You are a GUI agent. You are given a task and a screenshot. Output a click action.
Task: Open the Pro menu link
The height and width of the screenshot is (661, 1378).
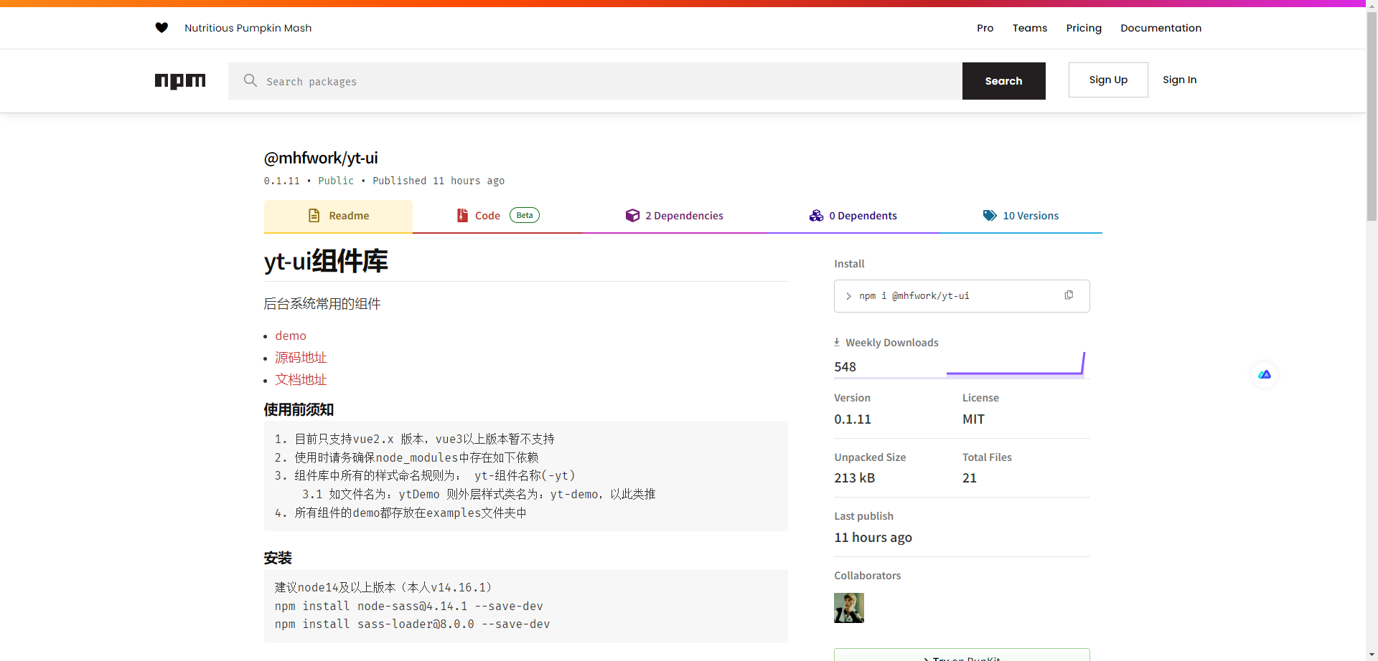click(985, 28)
